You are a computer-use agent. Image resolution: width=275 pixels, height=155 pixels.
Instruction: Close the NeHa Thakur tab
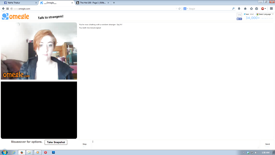[36, 3]
